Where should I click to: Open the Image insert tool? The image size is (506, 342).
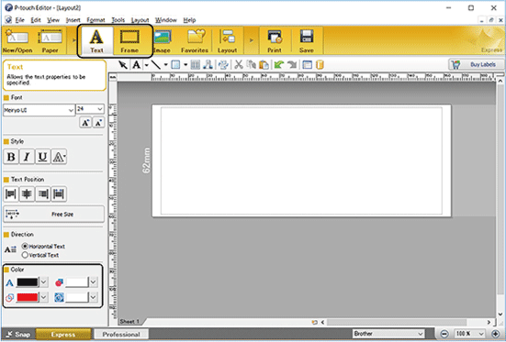tap(162, 41)
